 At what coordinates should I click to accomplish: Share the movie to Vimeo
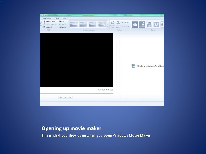click(156, 25)
